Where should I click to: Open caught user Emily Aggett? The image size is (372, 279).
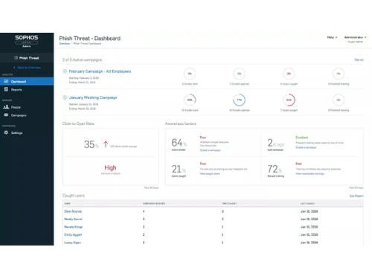[x=73, y=234]
